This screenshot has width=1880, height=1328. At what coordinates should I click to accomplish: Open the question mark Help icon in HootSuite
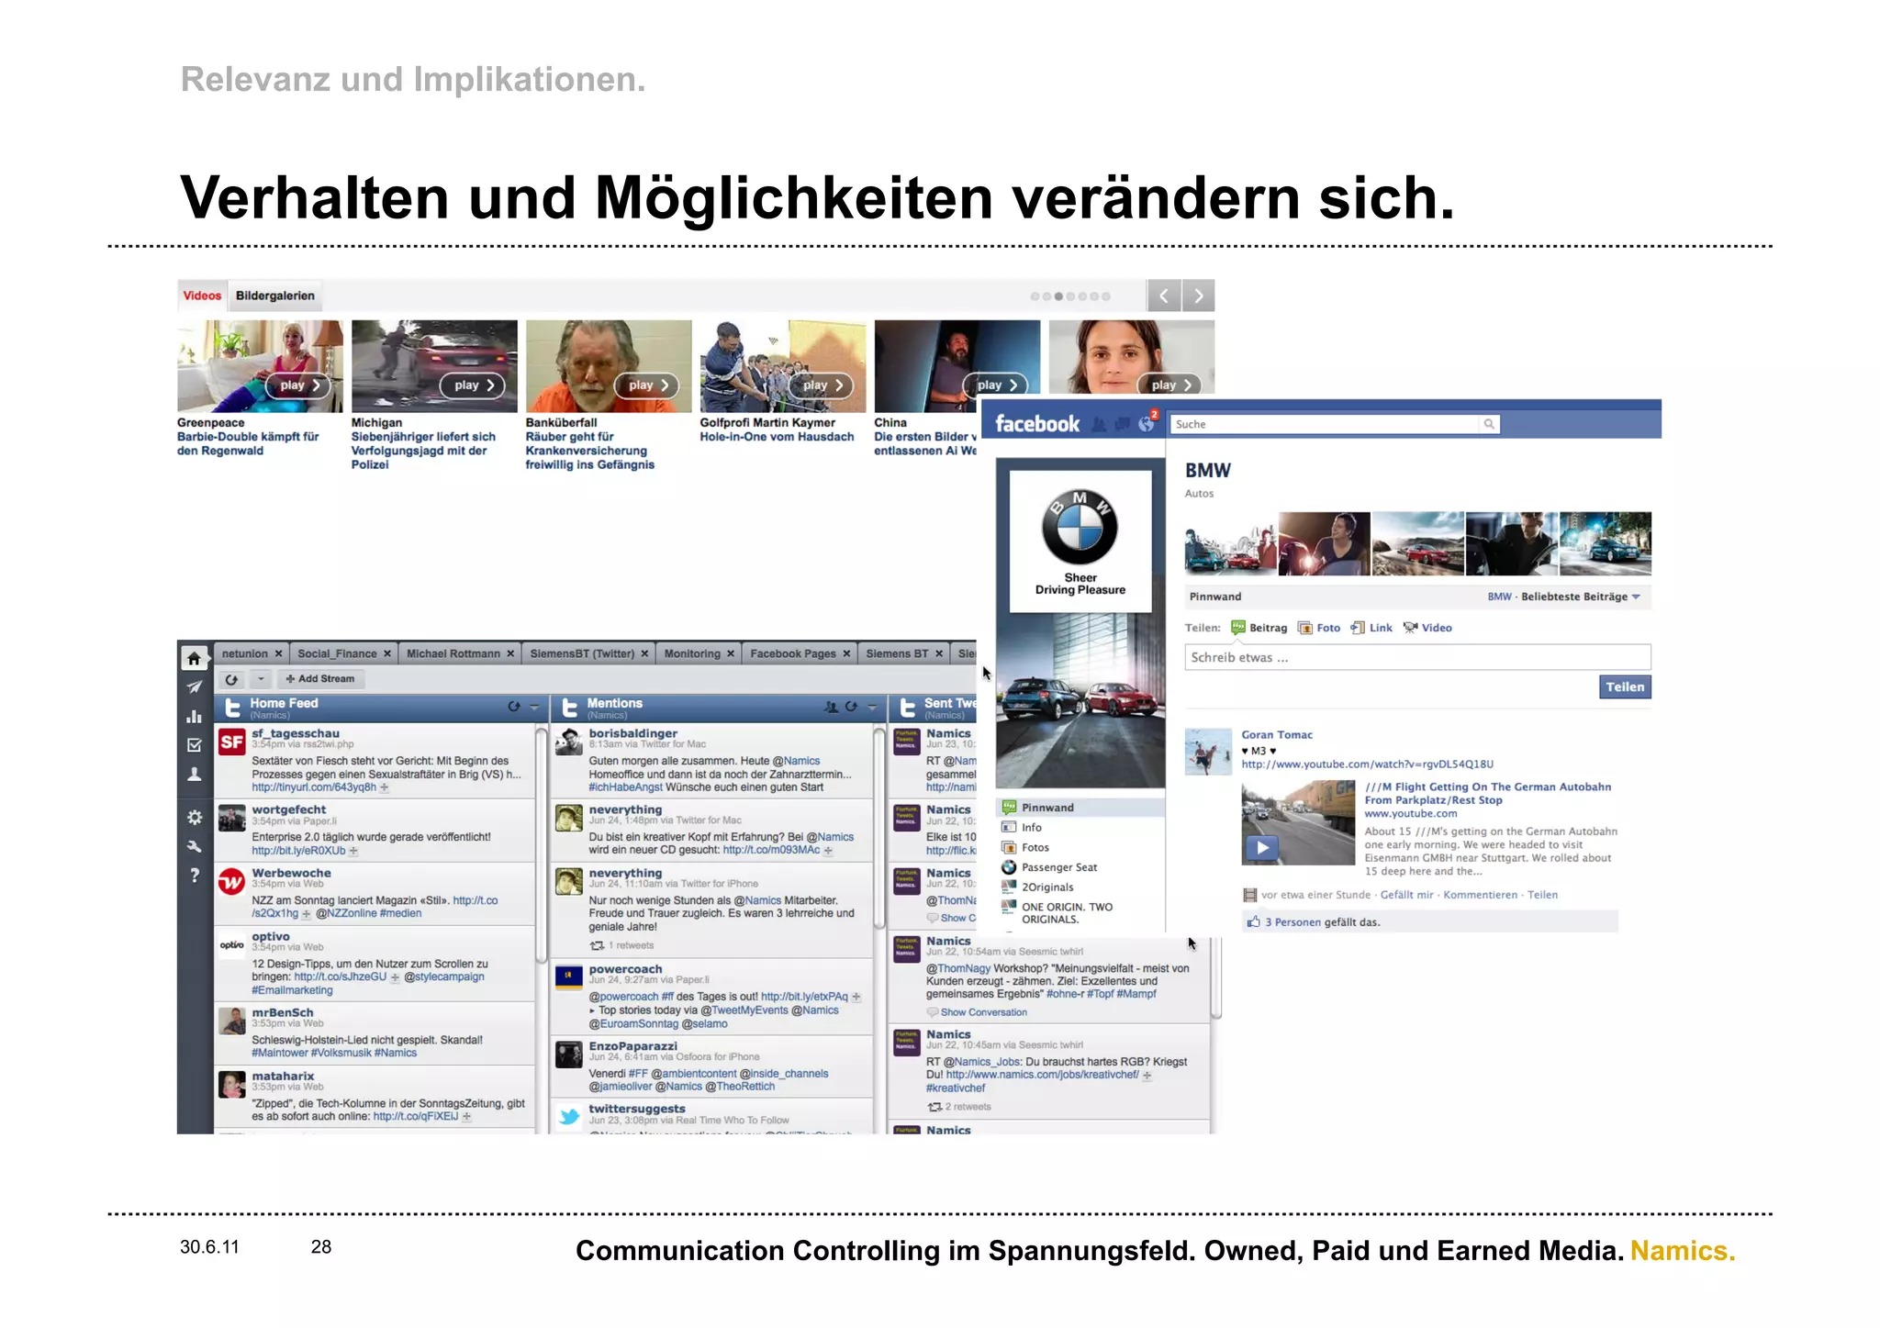(x=194, y=876)
